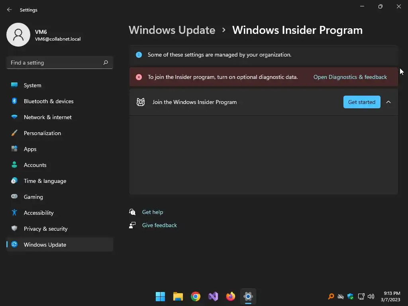This screenshot has width=408, height=306.
Task: Minimize the Settings window
Action: click(362, 6)
